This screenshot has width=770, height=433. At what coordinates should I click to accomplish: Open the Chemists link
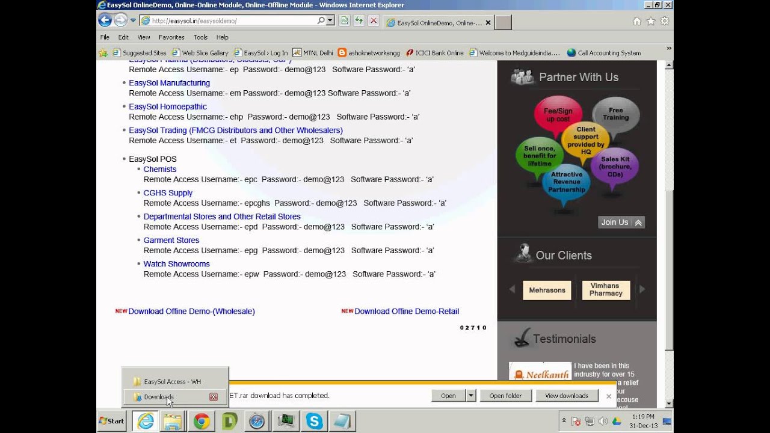click(160, 169)
